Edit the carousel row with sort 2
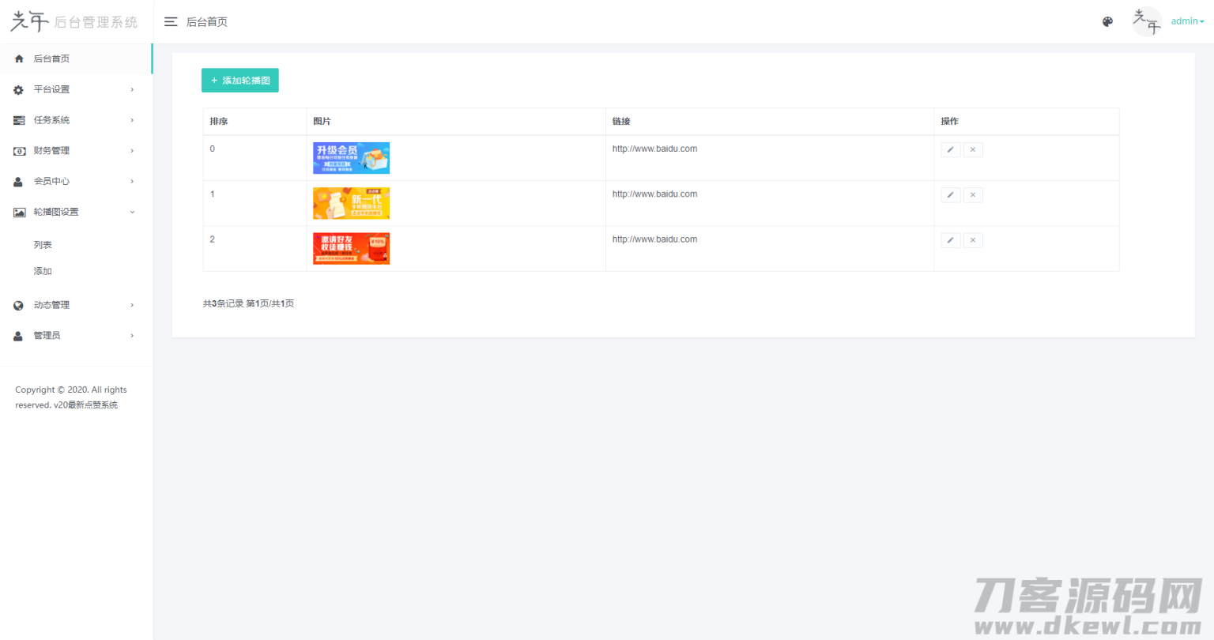This screenshot has height=640, width=1214. tap(951, 240)
